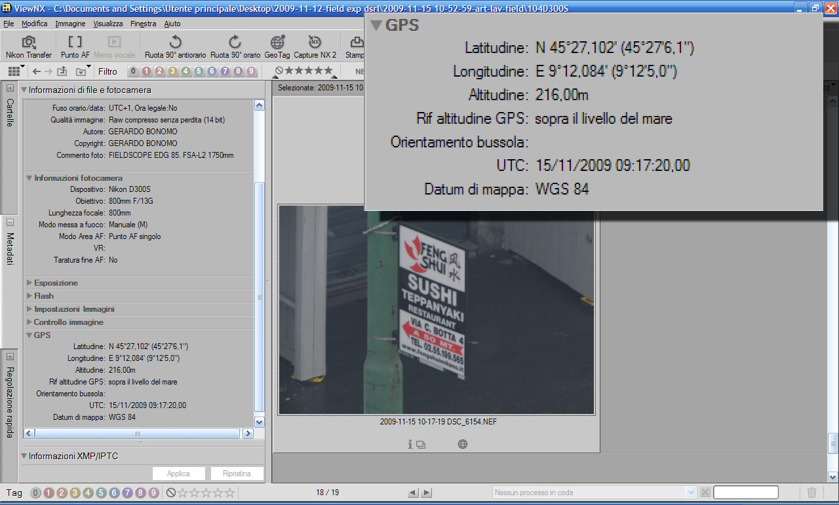Go forward with the right arrow icon
This screenshot has width=839, height=505.
click(48, 71)
